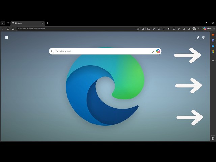Add a sidebar app with plus

tap(213, 61)
